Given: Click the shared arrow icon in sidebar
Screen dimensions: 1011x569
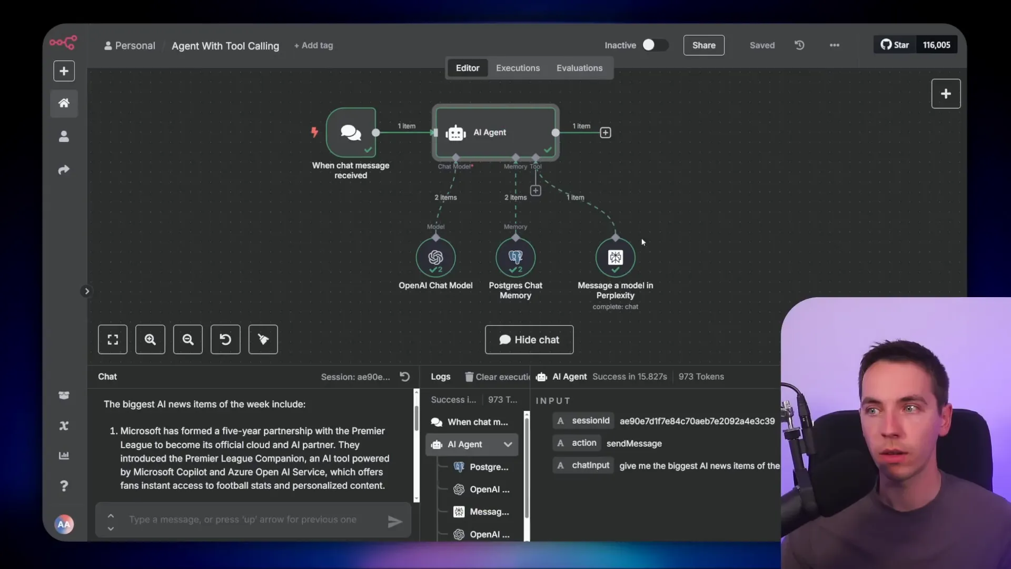Looking at the screenshot, I should pyautogui.click(x=64, y=170).
